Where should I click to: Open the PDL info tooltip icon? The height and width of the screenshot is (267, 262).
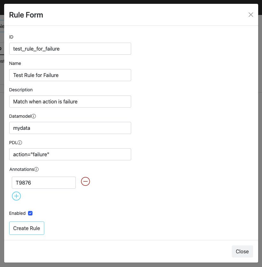20,142
